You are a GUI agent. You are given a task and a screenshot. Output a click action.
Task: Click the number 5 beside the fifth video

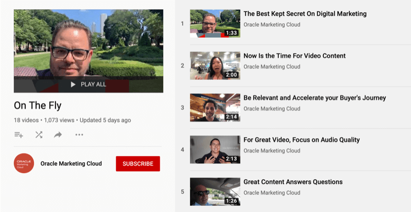[x=182, y=192]
